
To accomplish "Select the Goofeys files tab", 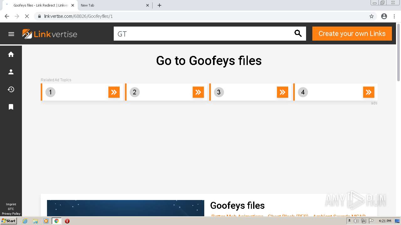I will click(40, 5).
